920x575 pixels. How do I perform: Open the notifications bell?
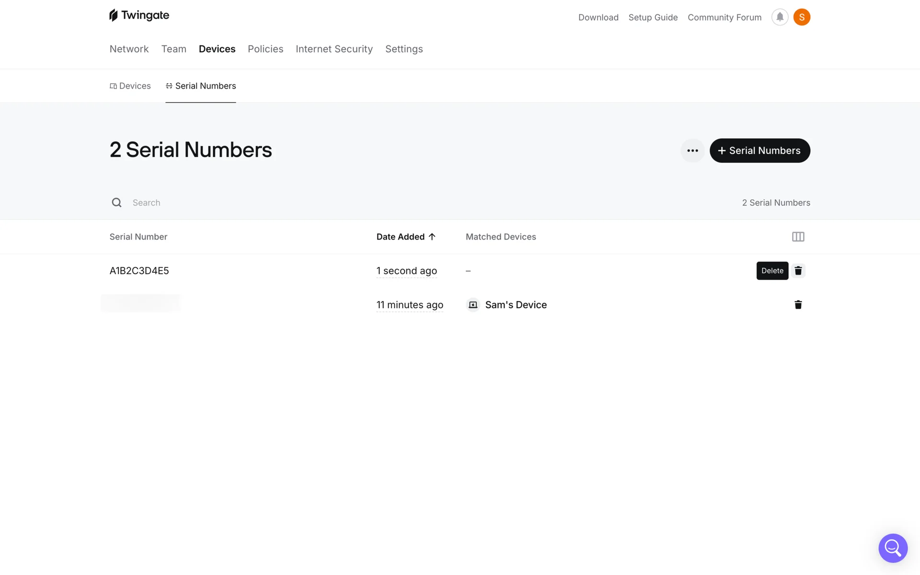(780, 17)
